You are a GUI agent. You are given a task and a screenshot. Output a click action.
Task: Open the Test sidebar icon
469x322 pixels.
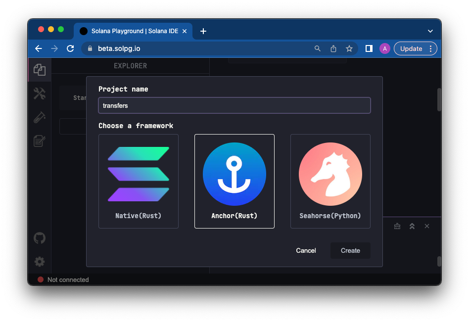40,117
